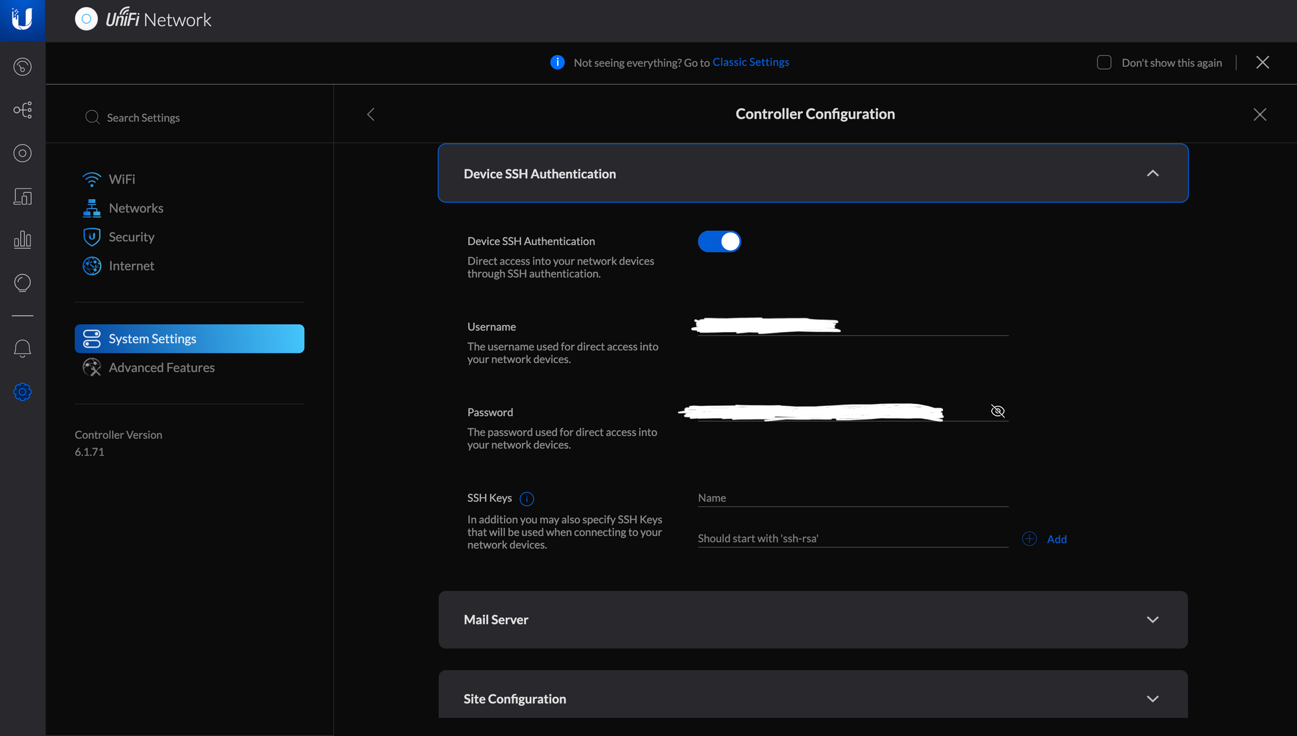The width and height of the screenshot is (1297, 736).
Task: Select WiFi in settings menu
Action: pyautogui.click(x=122, y=179)
